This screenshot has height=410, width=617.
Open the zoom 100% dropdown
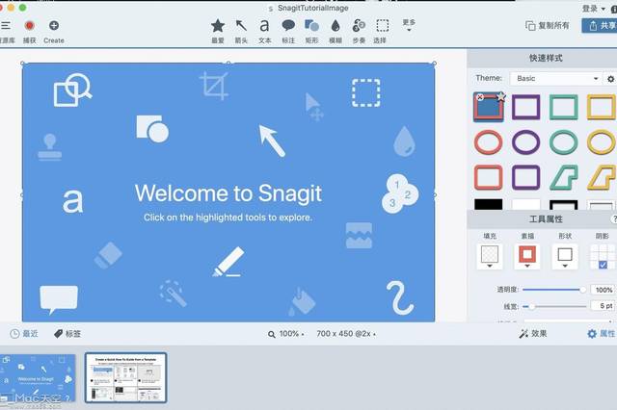coord(286,334)
